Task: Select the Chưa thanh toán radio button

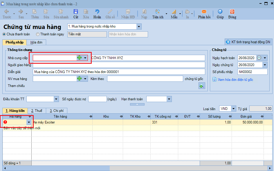Action: coord(4,34)
